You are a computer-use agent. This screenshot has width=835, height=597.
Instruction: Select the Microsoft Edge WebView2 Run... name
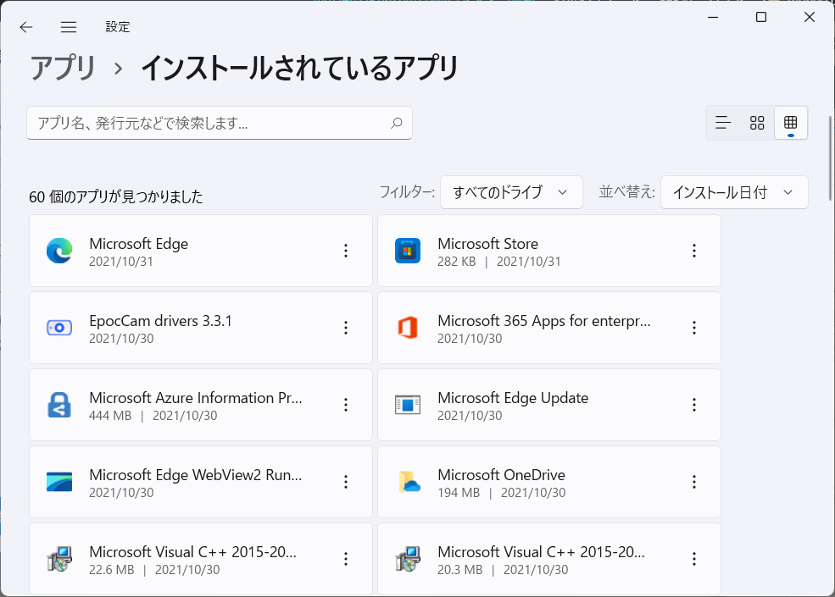[x=196, y=475]
